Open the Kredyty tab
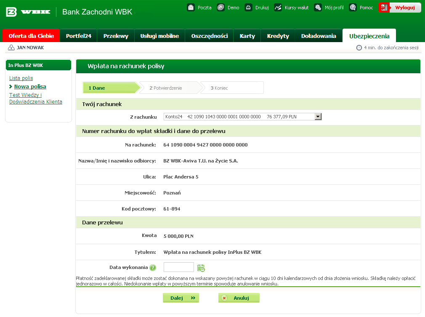The image size is (425, 317). (x=278, y=36)
